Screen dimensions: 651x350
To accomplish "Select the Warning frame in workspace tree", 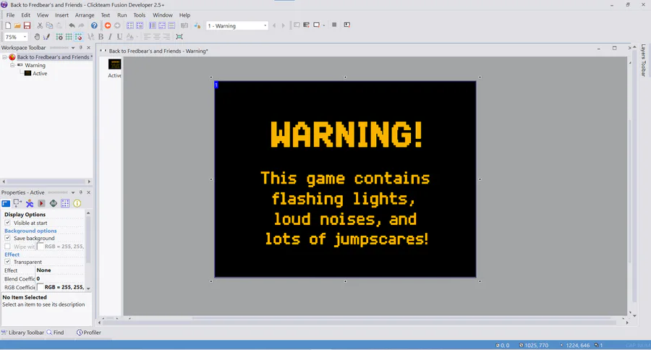I will (x=31, y=65).
